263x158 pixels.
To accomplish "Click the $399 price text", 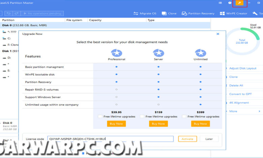I will pyautogui.click(x=201, y=112).
